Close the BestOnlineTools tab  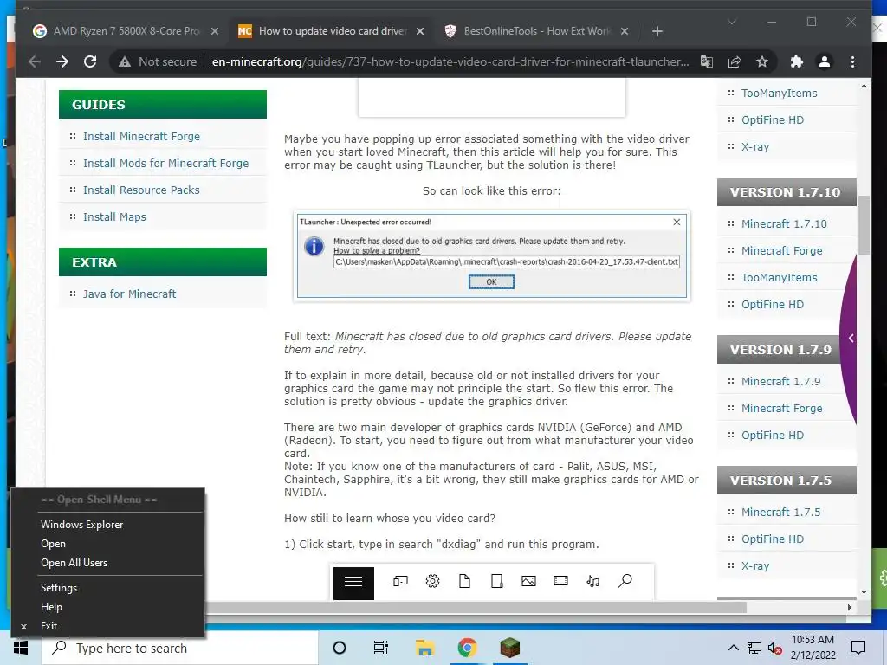click(x=625, y=32)
